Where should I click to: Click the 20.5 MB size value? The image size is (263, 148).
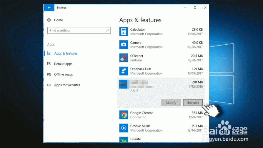pos(197,56)
